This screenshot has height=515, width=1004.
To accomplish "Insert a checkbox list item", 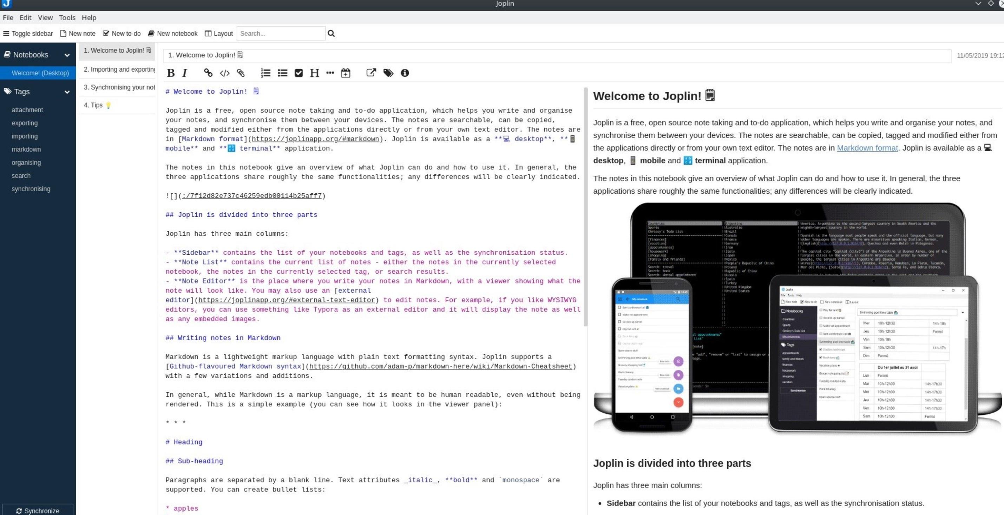I will coord(298,73).
